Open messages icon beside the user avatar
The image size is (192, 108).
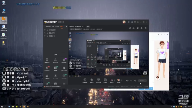(129, 22)
